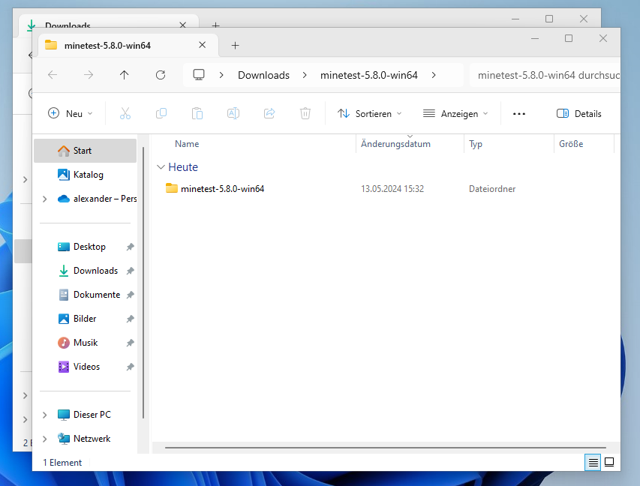
Task: Toggle the Details pane
Action: tap(578, 113)
